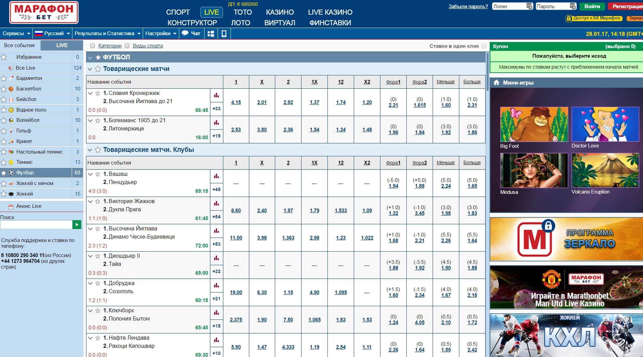Click the Регистрация button

pyautogui.click(x=626, y=6)
